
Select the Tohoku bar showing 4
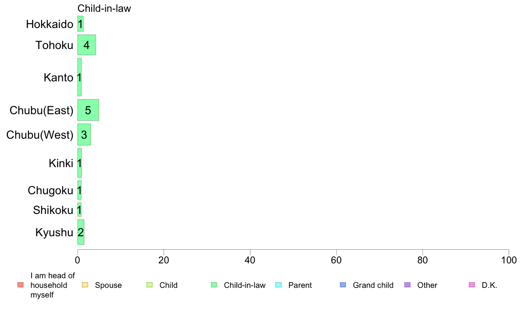point(87,45)
